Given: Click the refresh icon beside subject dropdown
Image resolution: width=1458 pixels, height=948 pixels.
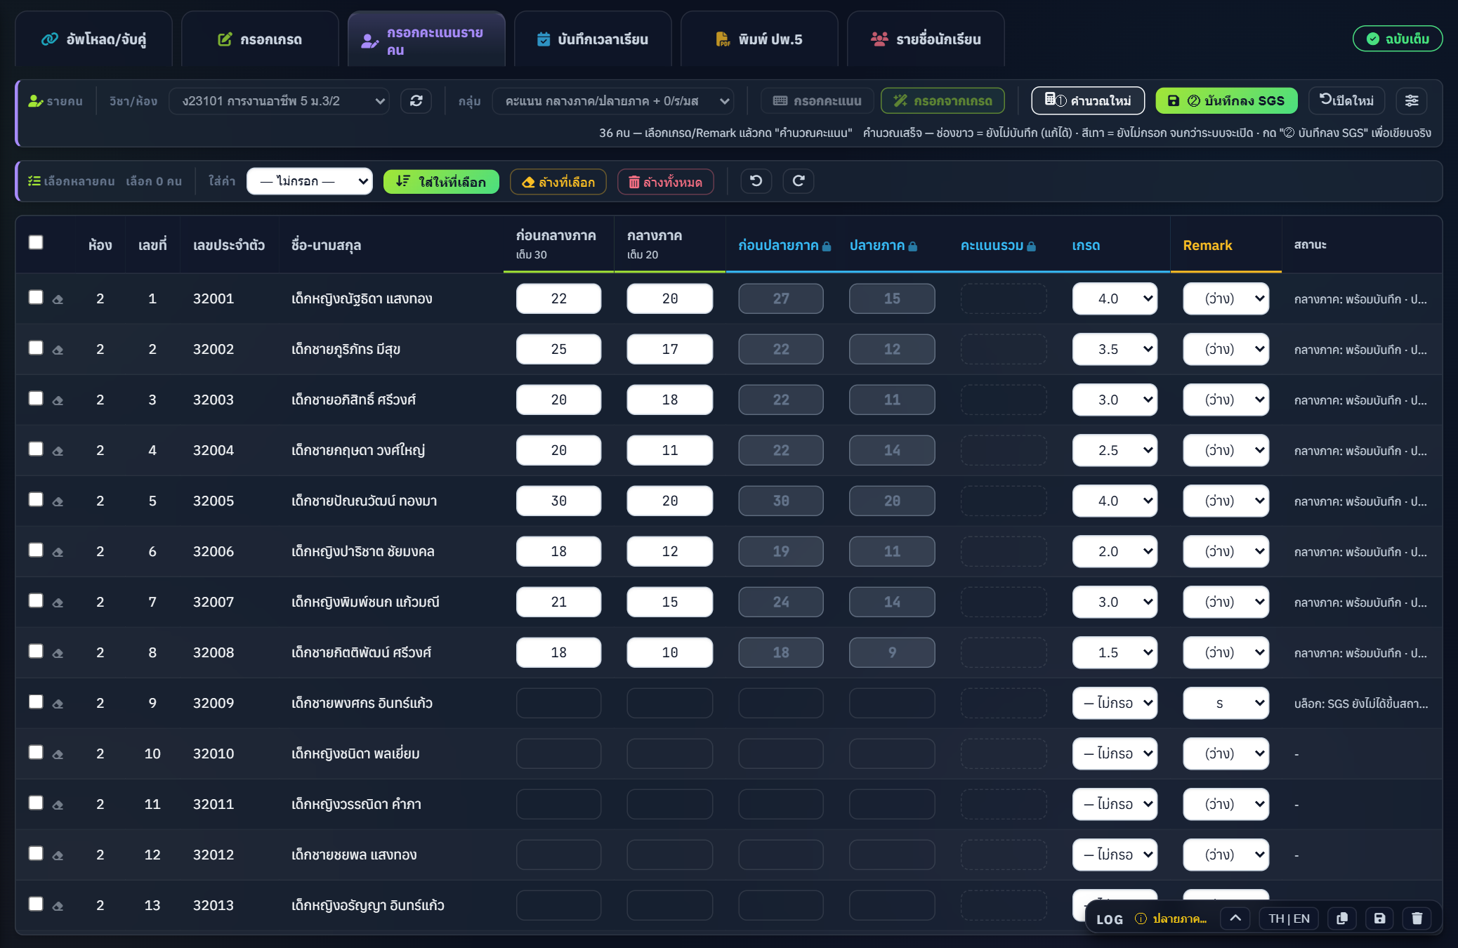Looking at the screenshot, I should point(416,100).
